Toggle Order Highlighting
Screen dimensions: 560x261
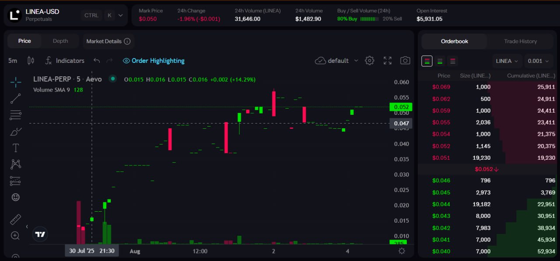(x=154, y=61)
